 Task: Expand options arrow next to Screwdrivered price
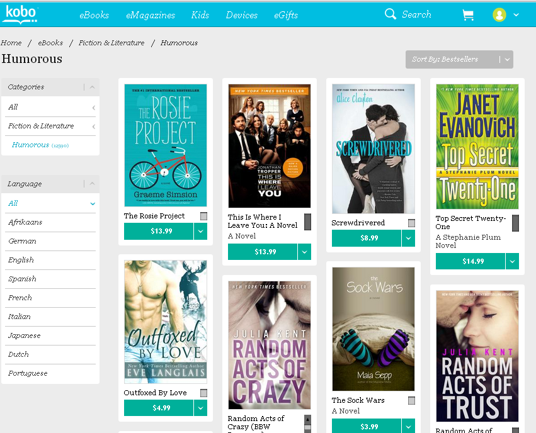409,238
